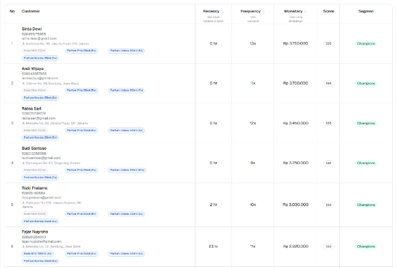Select Andi Wijaya's Parfum Unisex 50ml tag
The width and height of the screenshot is (397, 268).
point(127,90)
